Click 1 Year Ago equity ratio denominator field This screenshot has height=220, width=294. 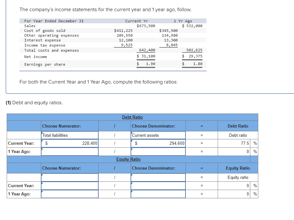[x=158, y=194]
